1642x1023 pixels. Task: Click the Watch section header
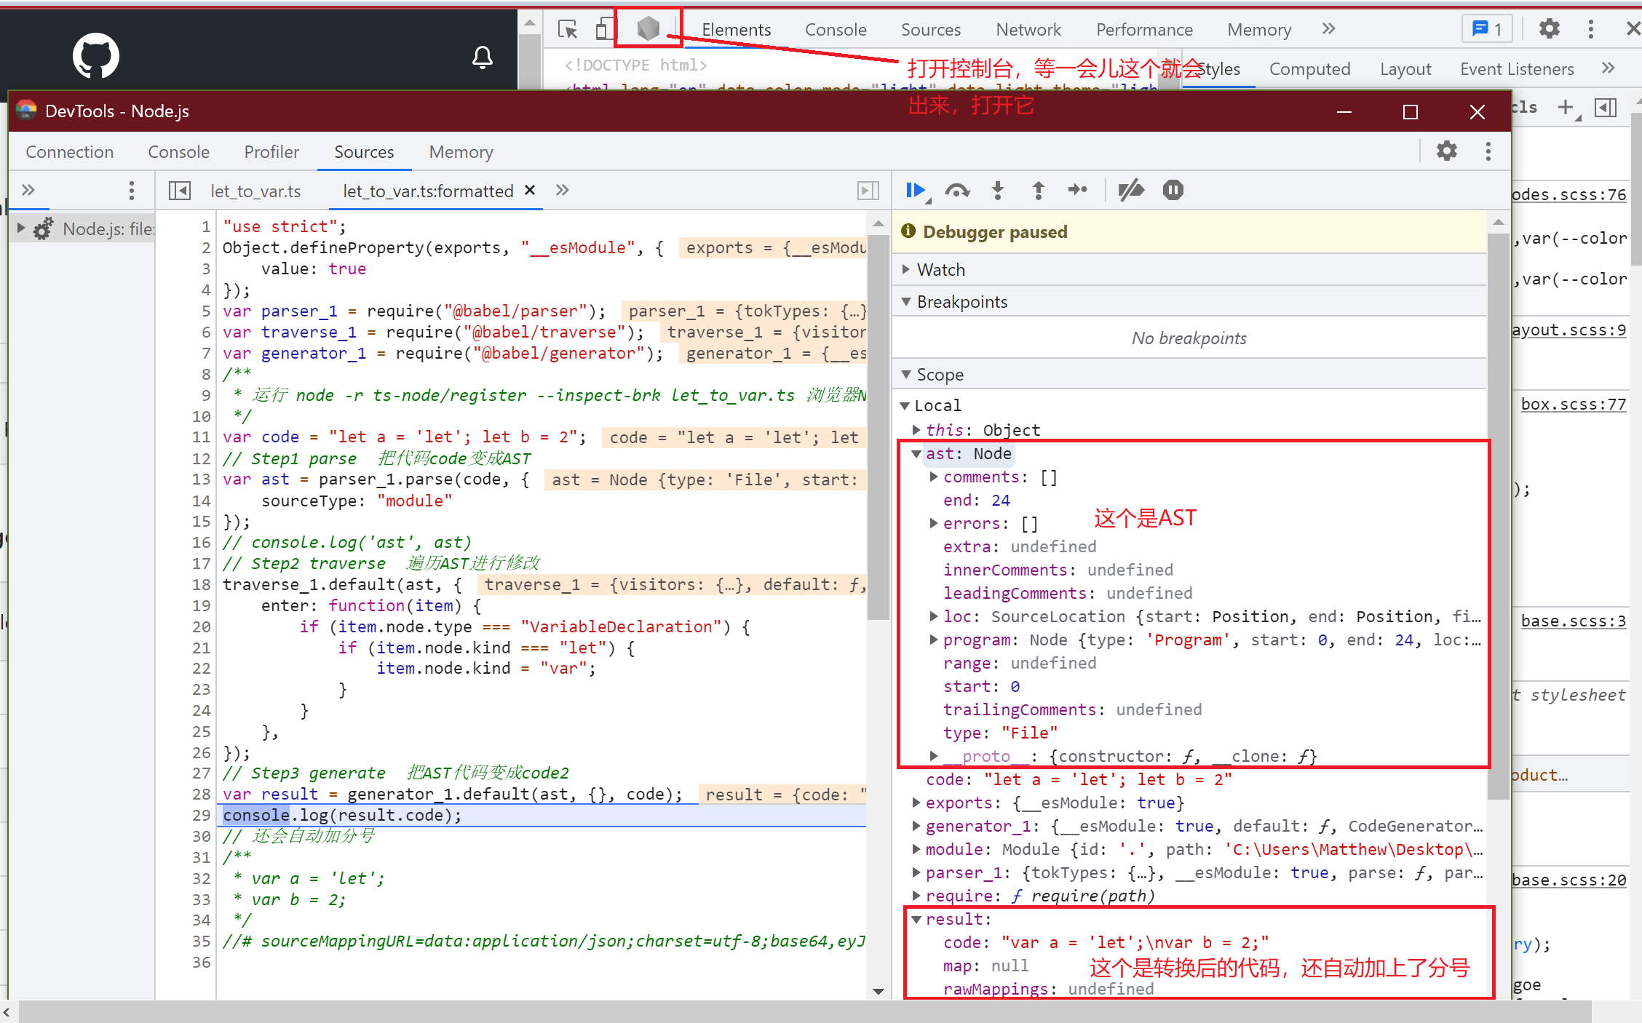[940, 268]
